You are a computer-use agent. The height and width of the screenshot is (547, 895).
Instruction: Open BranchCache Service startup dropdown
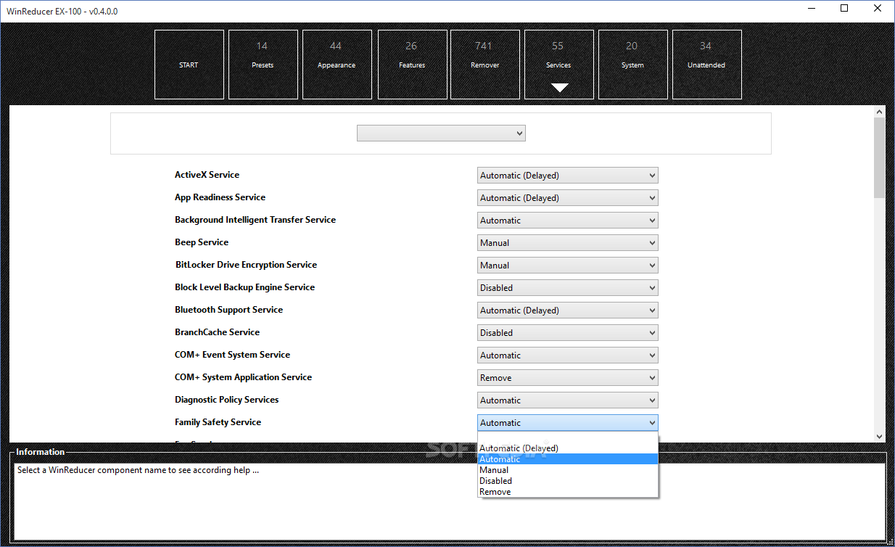point(568,333)
